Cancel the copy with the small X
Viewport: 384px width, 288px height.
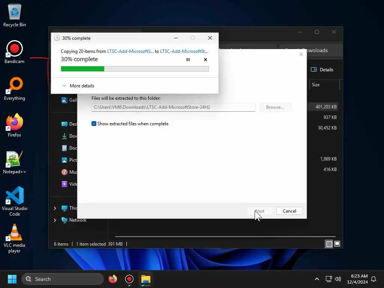point(205,60)
